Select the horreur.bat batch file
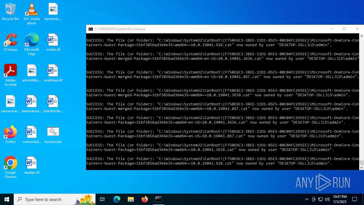This screenshot has width=364, height=205. 53,135
